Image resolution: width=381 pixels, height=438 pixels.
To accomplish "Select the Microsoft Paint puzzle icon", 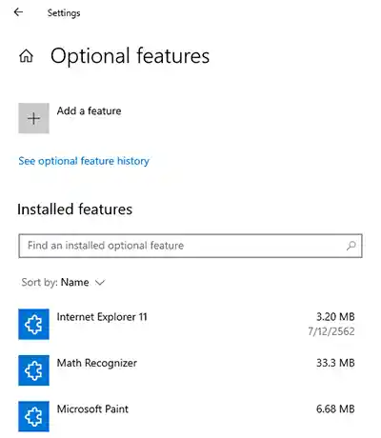I will tap(33, 416).
